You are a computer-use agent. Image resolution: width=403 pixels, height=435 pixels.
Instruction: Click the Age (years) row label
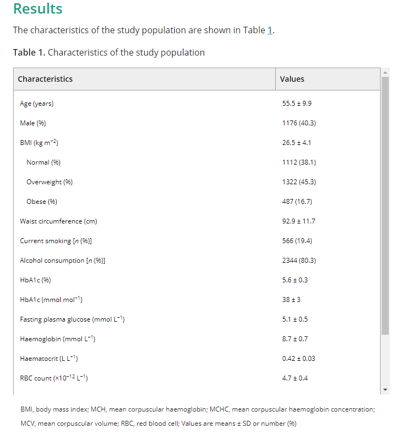pos(37,104)
